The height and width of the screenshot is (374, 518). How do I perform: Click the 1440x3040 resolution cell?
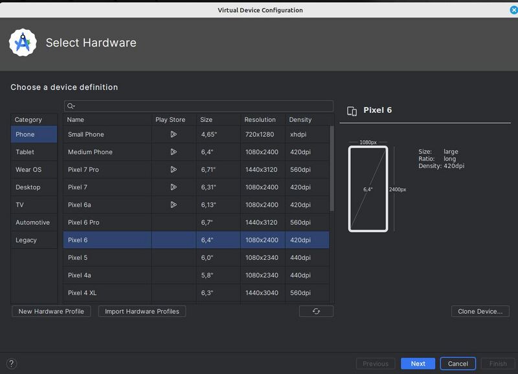pyautogui.click(x=263, y=292)
